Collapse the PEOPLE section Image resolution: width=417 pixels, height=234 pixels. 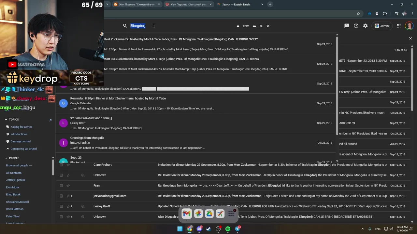click(x=6, y=158)
